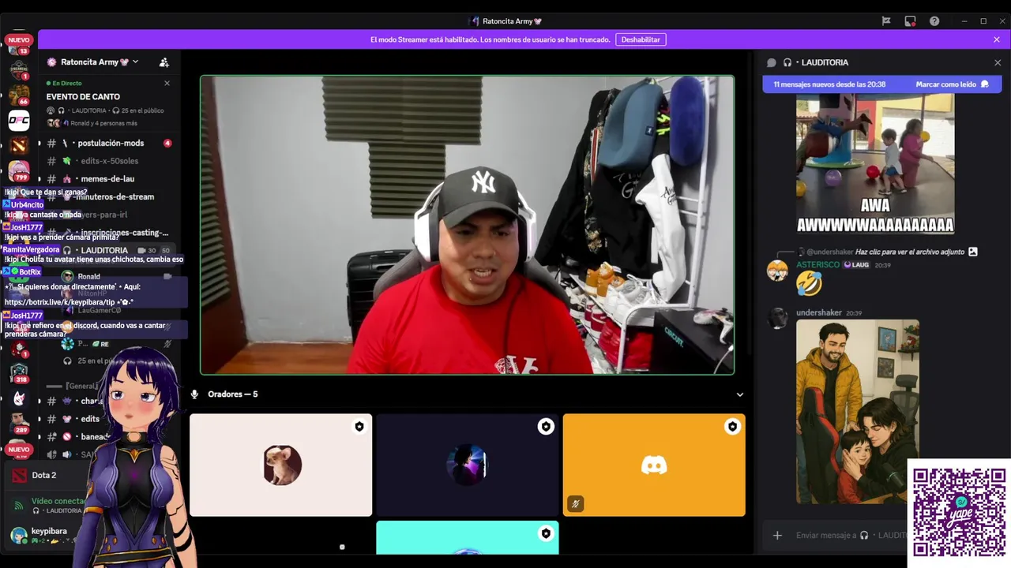
Task: Focus the Enviar mensaje input field
Action: click(850, 535)
